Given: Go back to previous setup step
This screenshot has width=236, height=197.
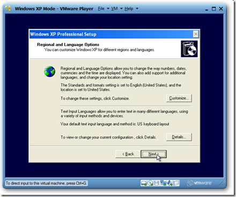Looking at the screenshot, I should 128,154.
